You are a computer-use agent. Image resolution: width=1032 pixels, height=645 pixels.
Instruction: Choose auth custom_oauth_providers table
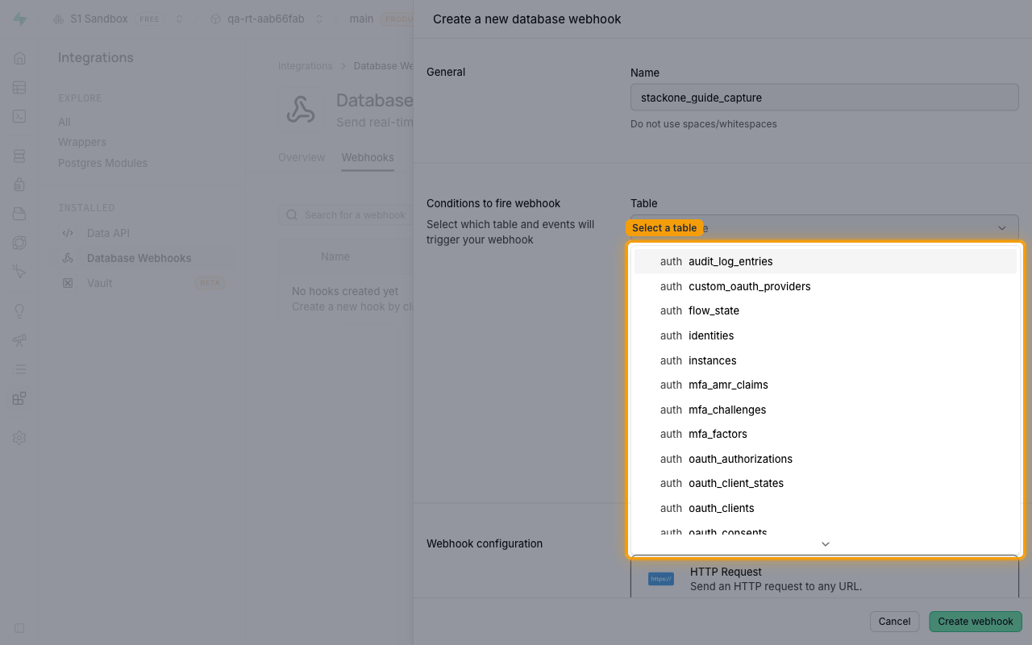(826, 286)
